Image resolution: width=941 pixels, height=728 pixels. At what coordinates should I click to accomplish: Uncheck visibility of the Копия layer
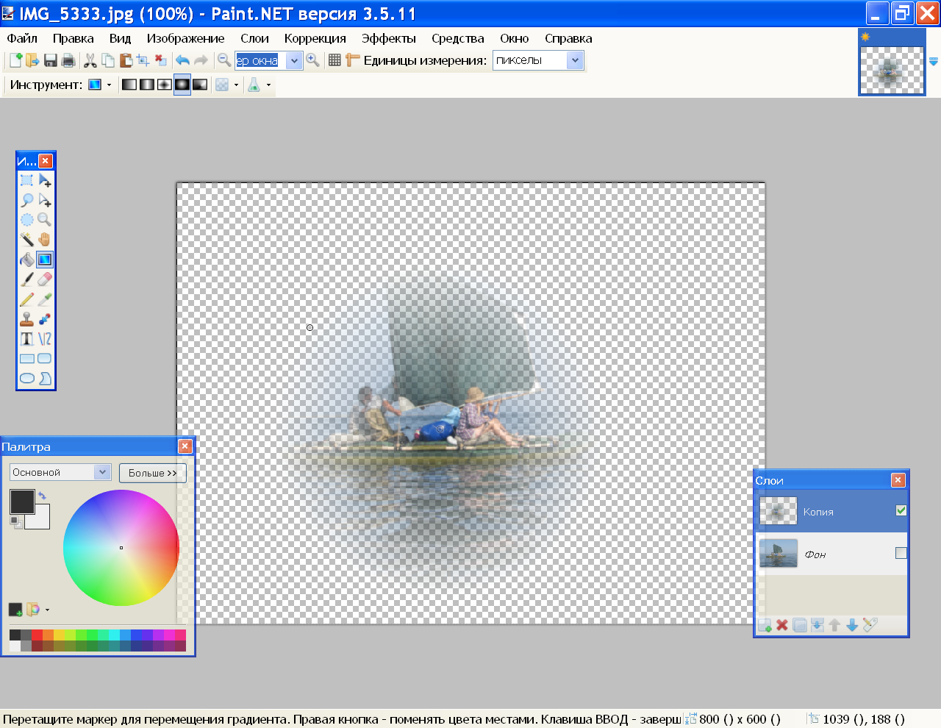[x=901, y=510]
